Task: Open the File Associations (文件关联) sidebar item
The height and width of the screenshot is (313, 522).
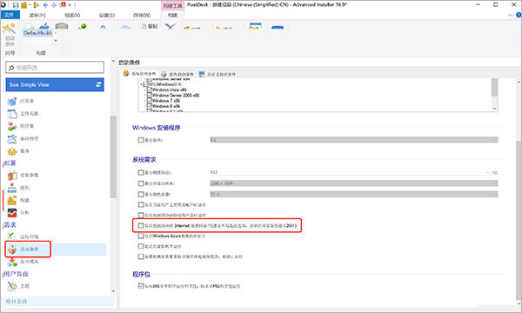Action: click(23, 114)
